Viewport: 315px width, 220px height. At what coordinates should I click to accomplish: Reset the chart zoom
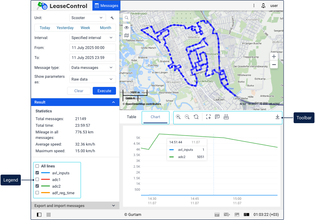tap(196, 117)
